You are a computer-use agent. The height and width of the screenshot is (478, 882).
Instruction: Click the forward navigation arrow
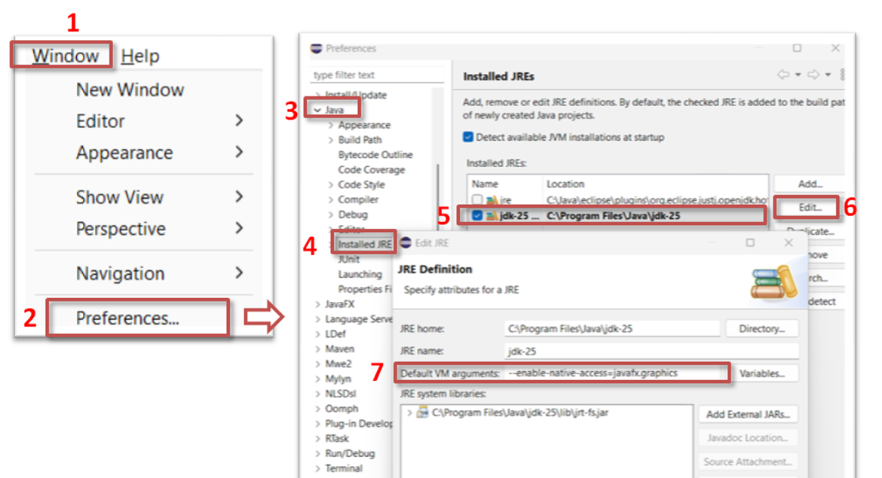point(813,75)
